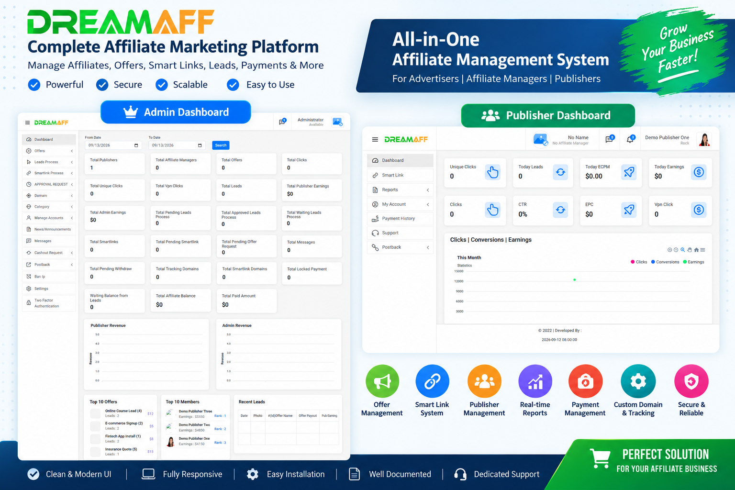Click the Payment Management wallet icon
The height and width of the screenshot is (490, 735).
click(x=585, y=381)
